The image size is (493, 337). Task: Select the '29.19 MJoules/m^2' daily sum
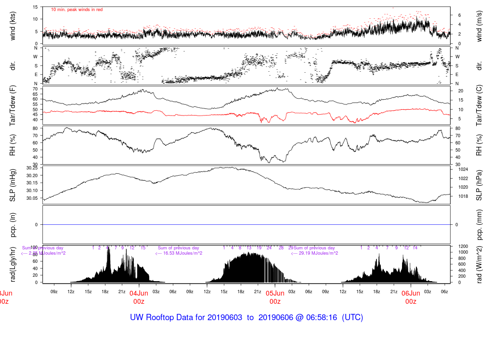pos(318,253)
